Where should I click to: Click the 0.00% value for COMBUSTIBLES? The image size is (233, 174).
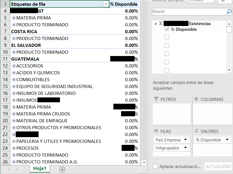click(131, 79)
